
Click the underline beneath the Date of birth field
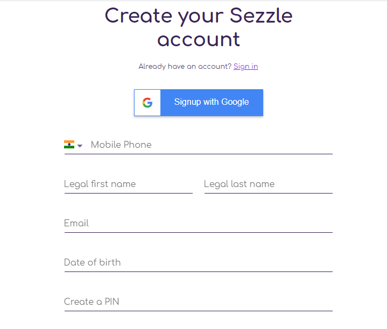pyautogui.click(x=198, y=271)
